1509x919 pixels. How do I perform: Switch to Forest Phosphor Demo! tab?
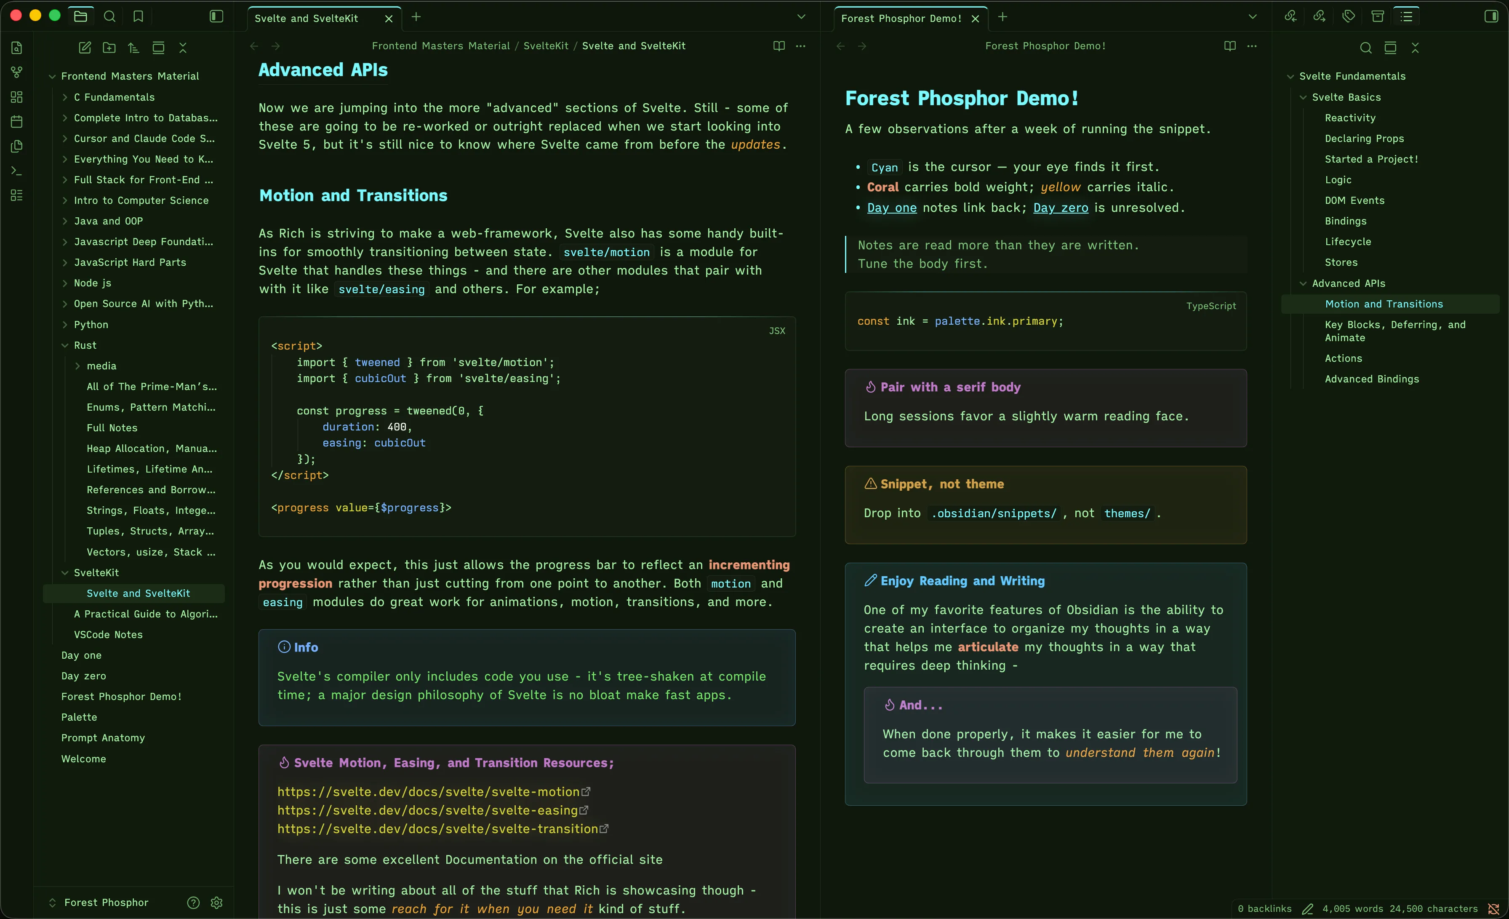coord(901,19)
